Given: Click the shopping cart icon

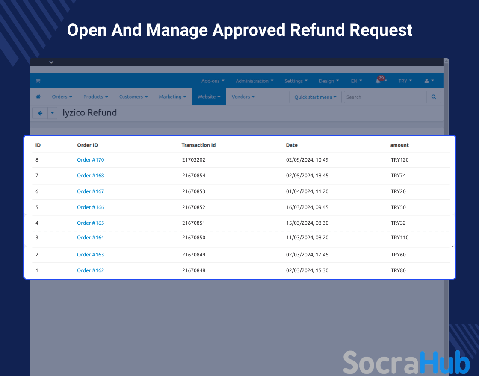Looking at the screenshot, I should (x=38, y=81).
